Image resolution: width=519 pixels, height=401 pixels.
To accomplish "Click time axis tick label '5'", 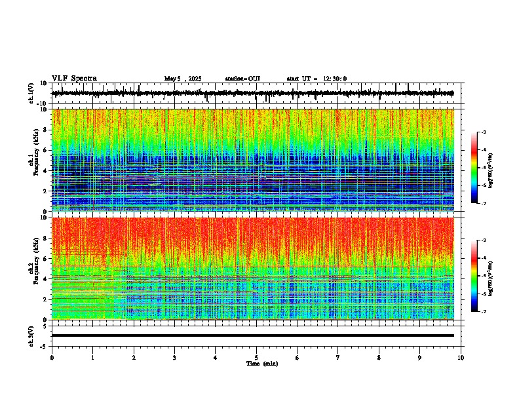I will (x=256, y=358).
